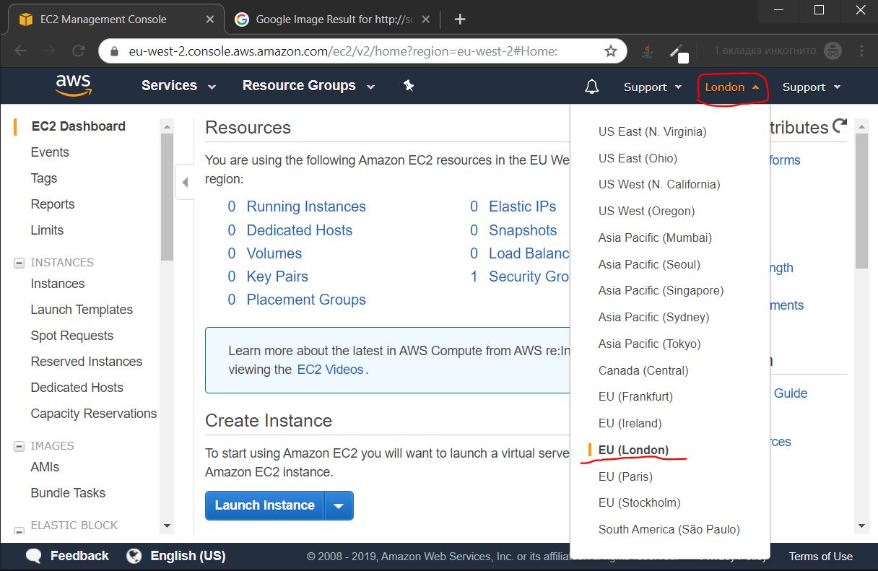Open the notifications bell icon
Image resolution: width=878 pixels, height=571 pixels.
pos(591,85)
